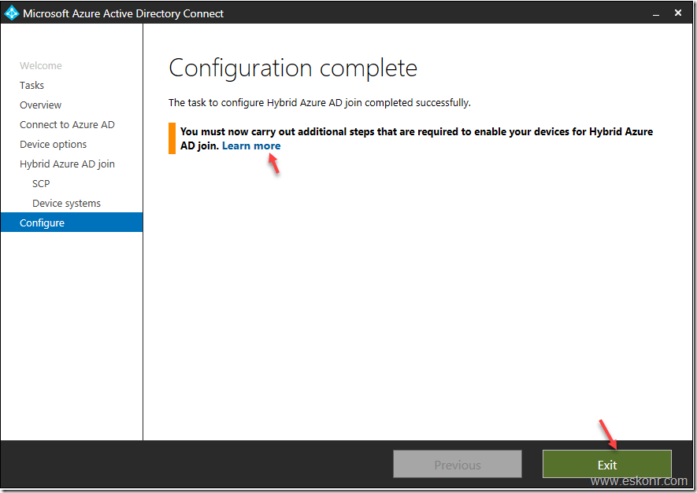Go to the SCP sub-step
The height and width of the screenshot is (493, 697).
click(41, 184)
